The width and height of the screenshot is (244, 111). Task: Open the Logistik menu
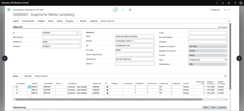[x=16, y=21]
